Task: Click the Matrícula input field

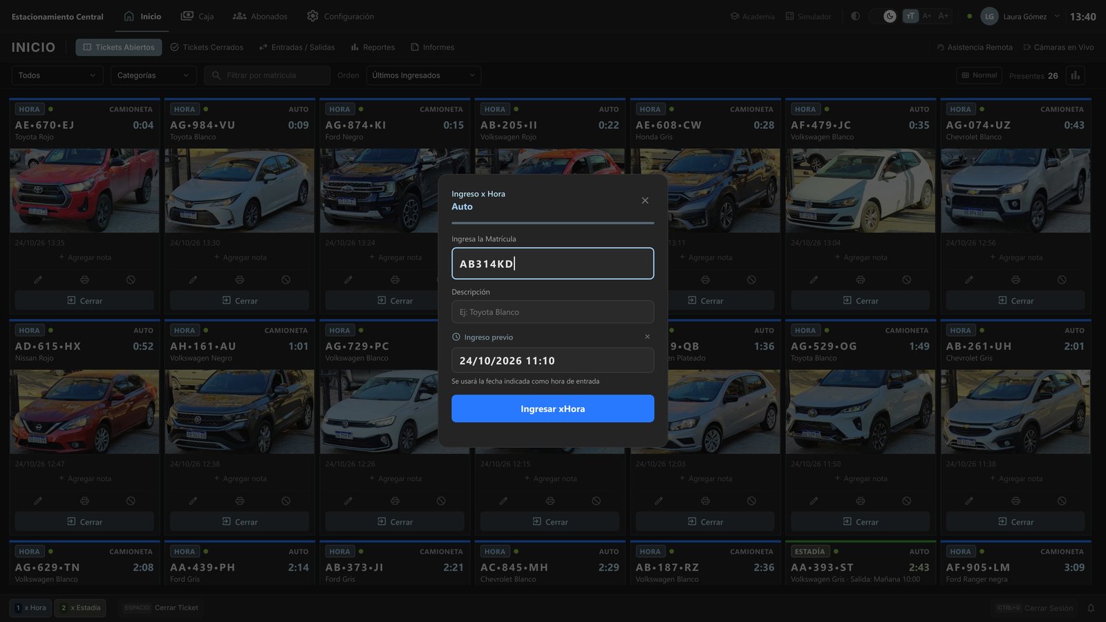Action: 553,263
